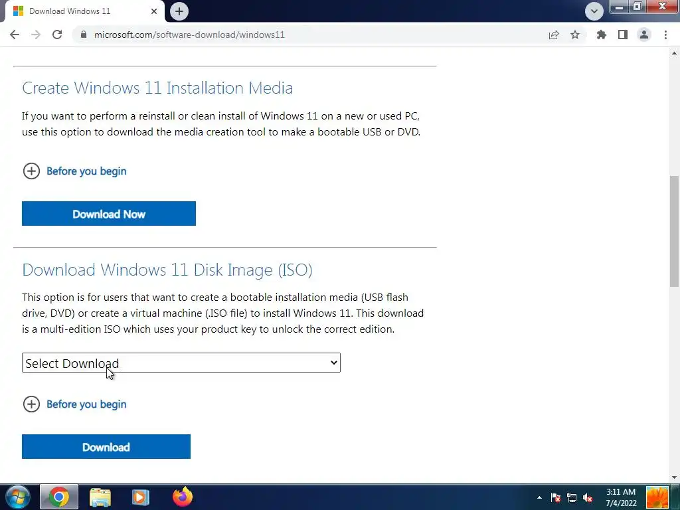
Task: Click the muted volume tray icon
Action: [x=588, y=497]
